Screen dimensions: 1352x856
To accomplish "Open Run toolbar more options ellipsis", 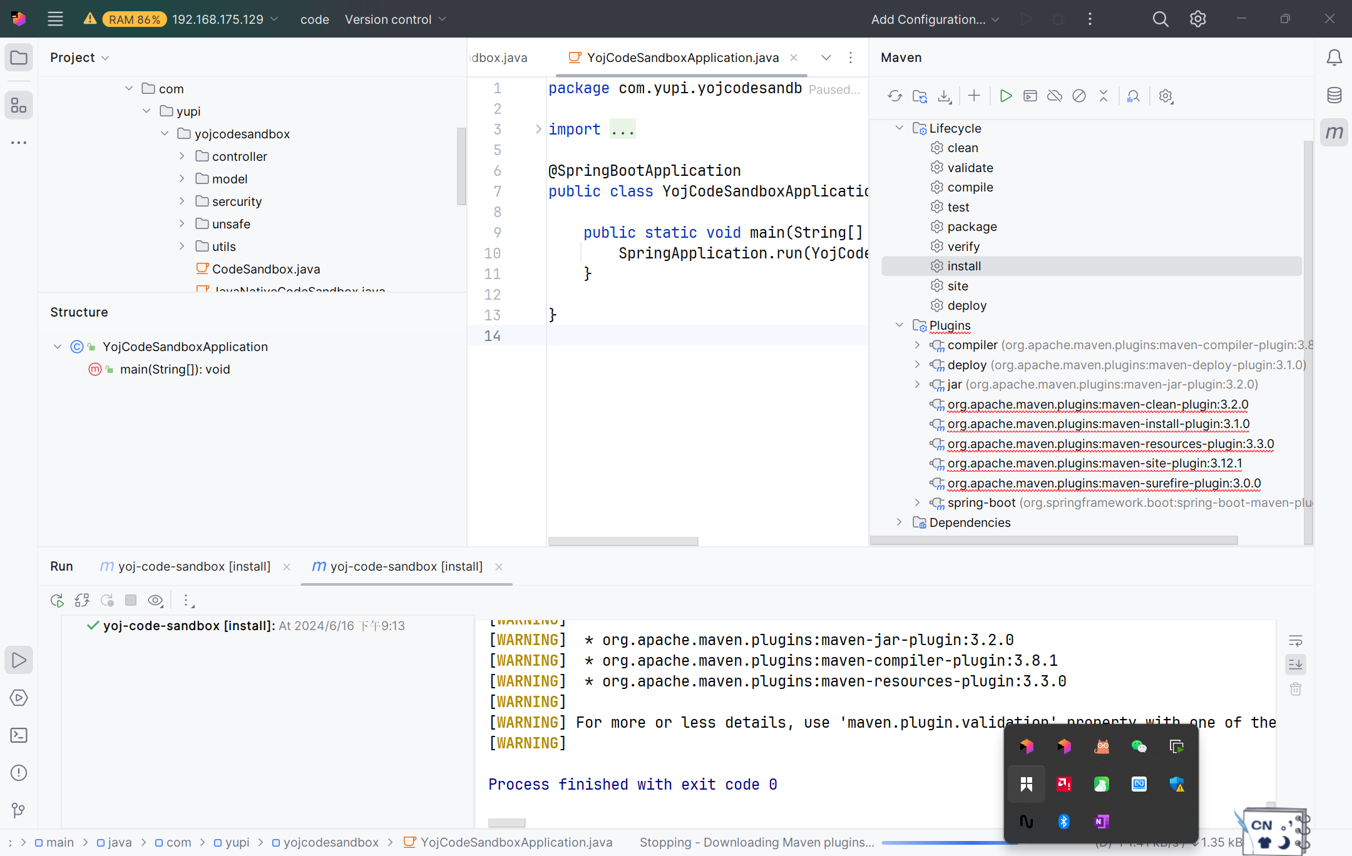I will (187, 601).
